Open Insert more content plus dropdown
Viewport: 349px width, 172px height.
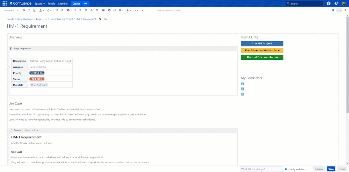129,10
